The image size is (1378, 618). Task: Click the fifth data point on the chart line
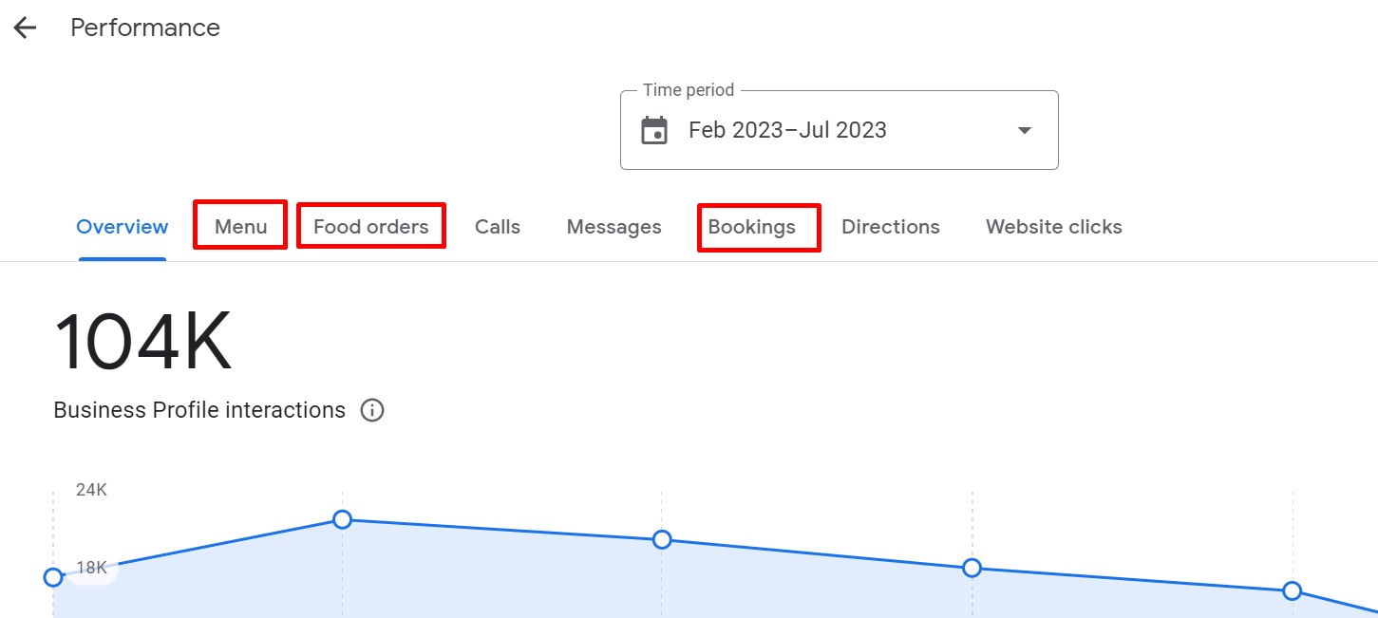pyautogui.click(x=1292, y=590)
